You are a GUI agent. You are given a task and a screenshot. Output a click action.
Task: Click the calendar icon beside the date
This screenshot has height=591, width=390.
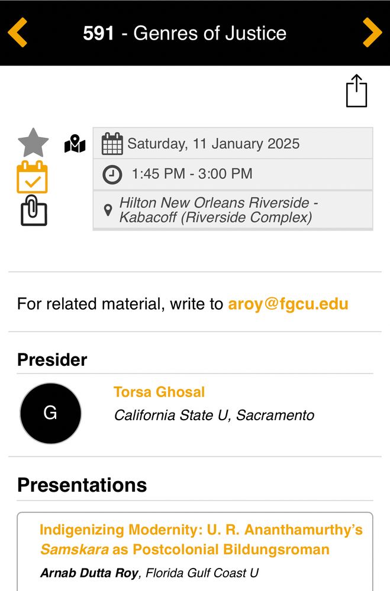click(x=112, y=144)
